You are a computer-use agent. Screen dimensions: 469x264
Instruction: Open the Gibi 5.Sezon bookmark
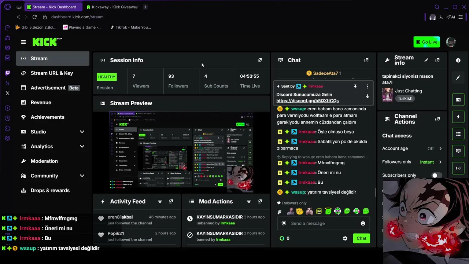click(36, 27)
